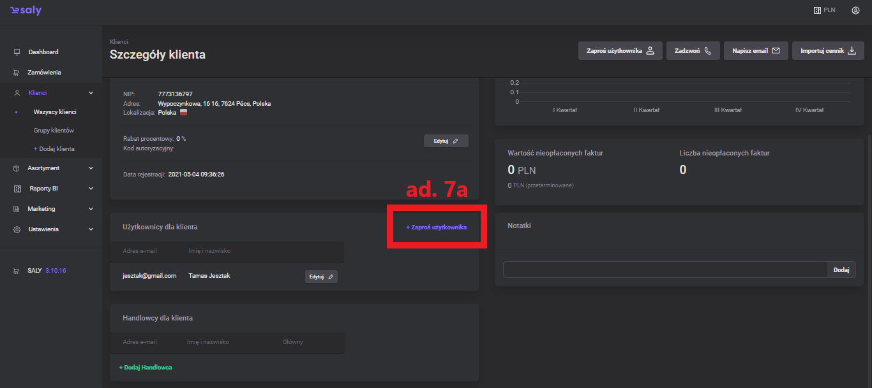The image size is (872, 388).
Task: Click + Dodaj Handlowca link
Action: (x=146, y=368)
